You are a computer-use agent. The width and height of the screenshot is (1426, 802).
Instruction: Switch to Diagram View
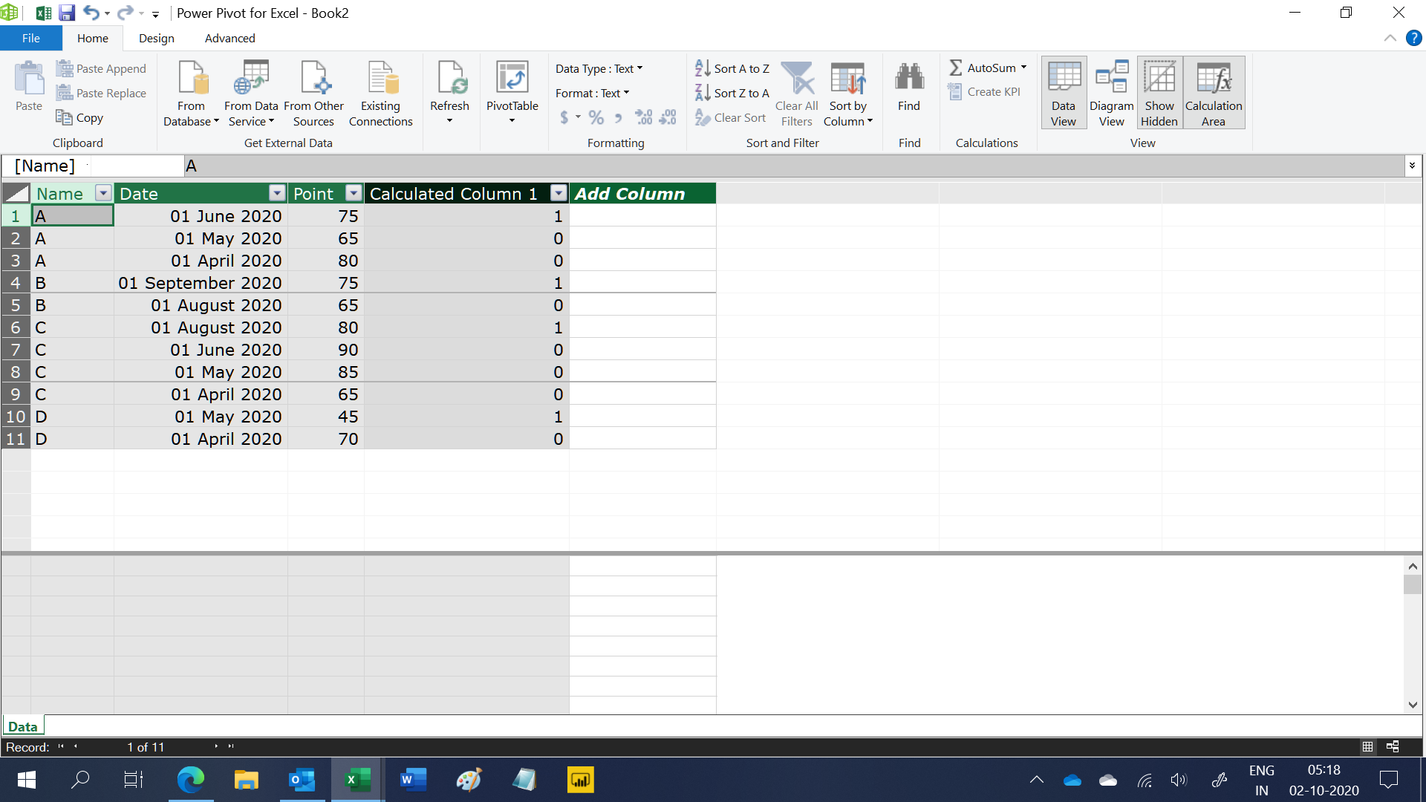[1111, 94]
